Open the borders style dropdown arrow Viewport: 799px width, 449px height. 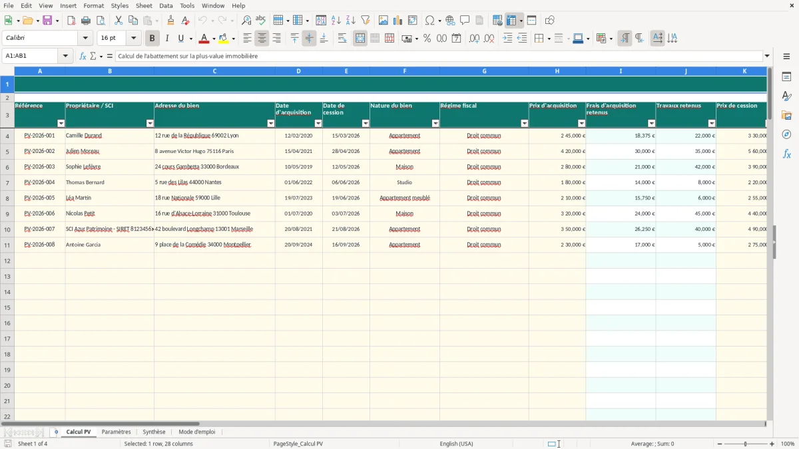(549, 39)
